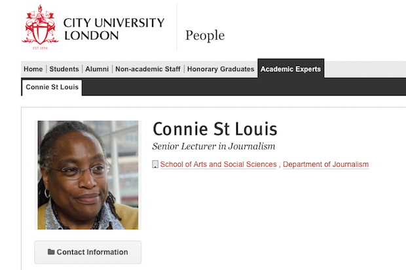Click the City University London wordmark

click(113, 29)
